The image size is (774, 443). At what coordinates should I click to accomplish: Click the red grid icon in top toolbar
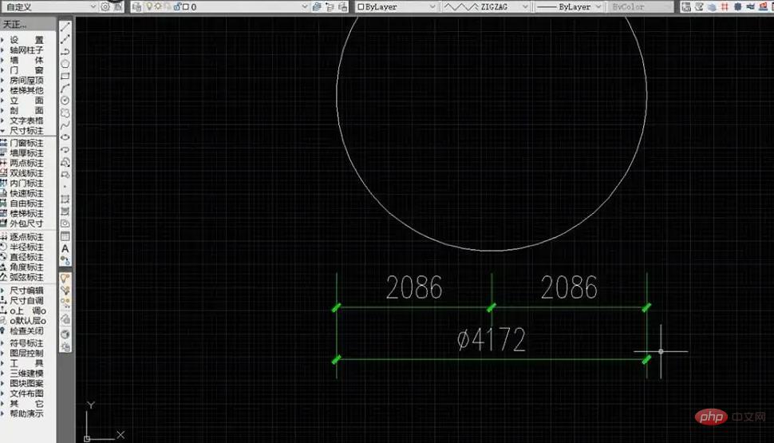tap(725, 6)
